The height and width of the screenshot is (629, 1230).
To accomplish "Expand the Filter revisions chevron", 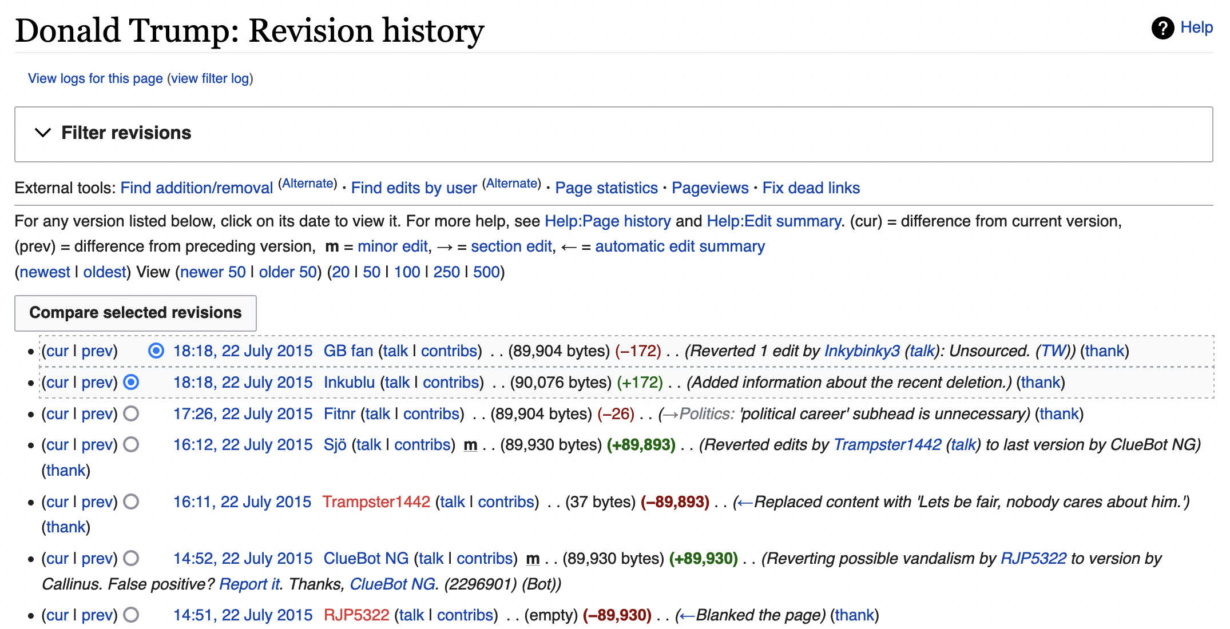I will (43, 133).
